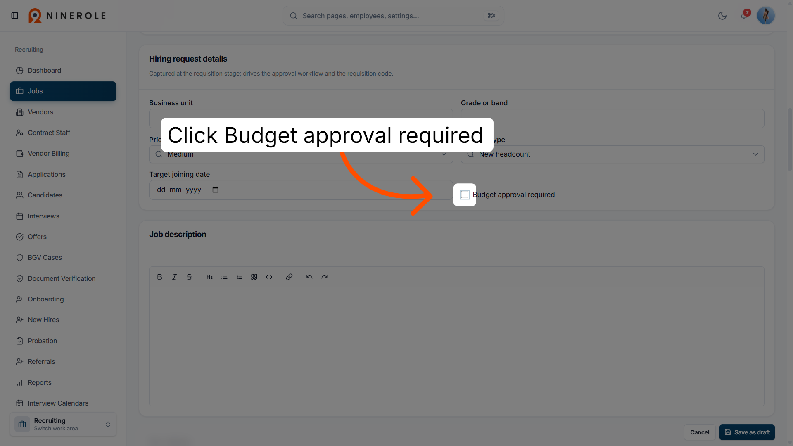
Task: Navigate to Interviews
Action: coord(63,216)
